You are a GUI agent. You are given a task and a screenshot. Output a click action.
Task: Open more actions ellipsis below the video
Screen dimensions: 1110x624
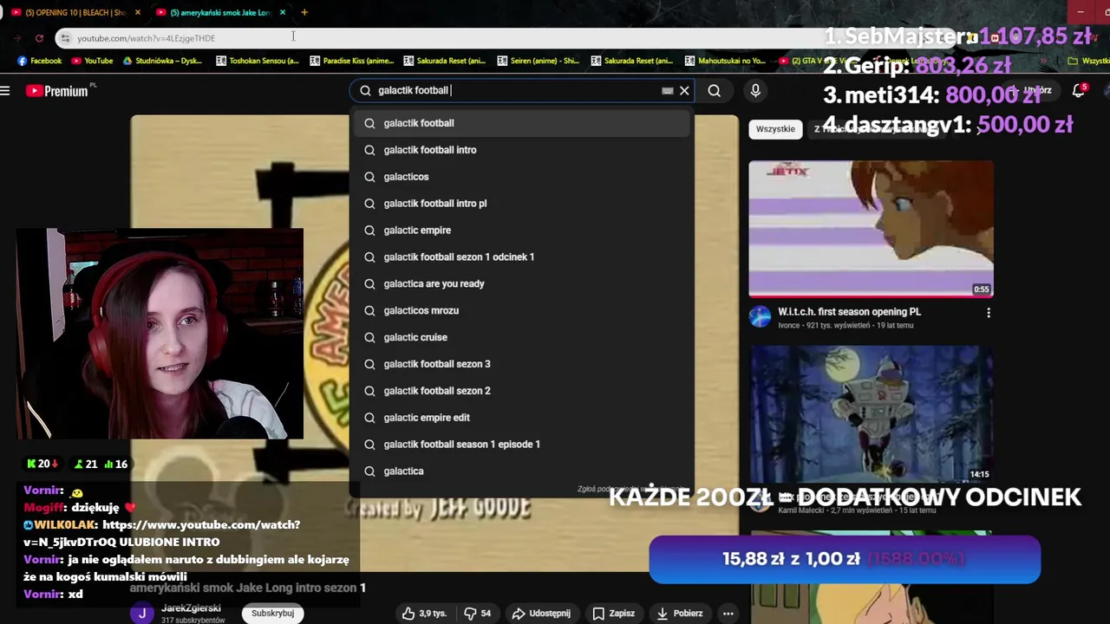[728, 613]
